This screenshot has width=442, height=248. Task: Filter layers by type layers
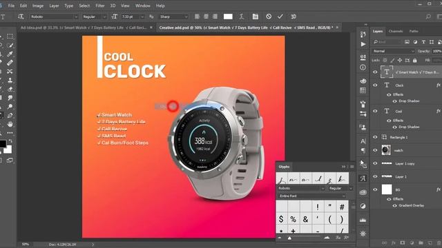coord(423,42)
